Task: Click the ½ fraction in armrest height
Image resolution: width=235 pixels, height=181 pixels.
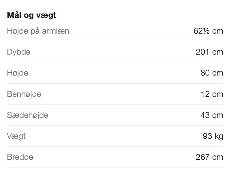Action: coord(206,31)
